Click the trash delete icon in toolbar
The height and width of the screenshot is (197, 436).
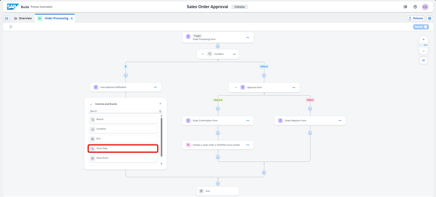pos(11,27)
